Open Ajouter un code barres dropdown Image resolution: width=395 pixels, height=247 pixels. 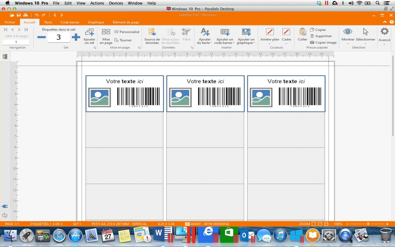(225, 36)
